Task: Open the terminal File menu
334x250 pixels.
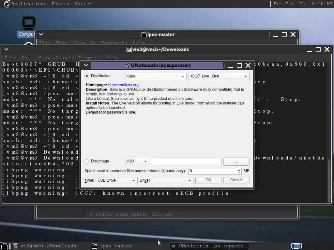Action: pyautogui.click(x=10, y=58)
